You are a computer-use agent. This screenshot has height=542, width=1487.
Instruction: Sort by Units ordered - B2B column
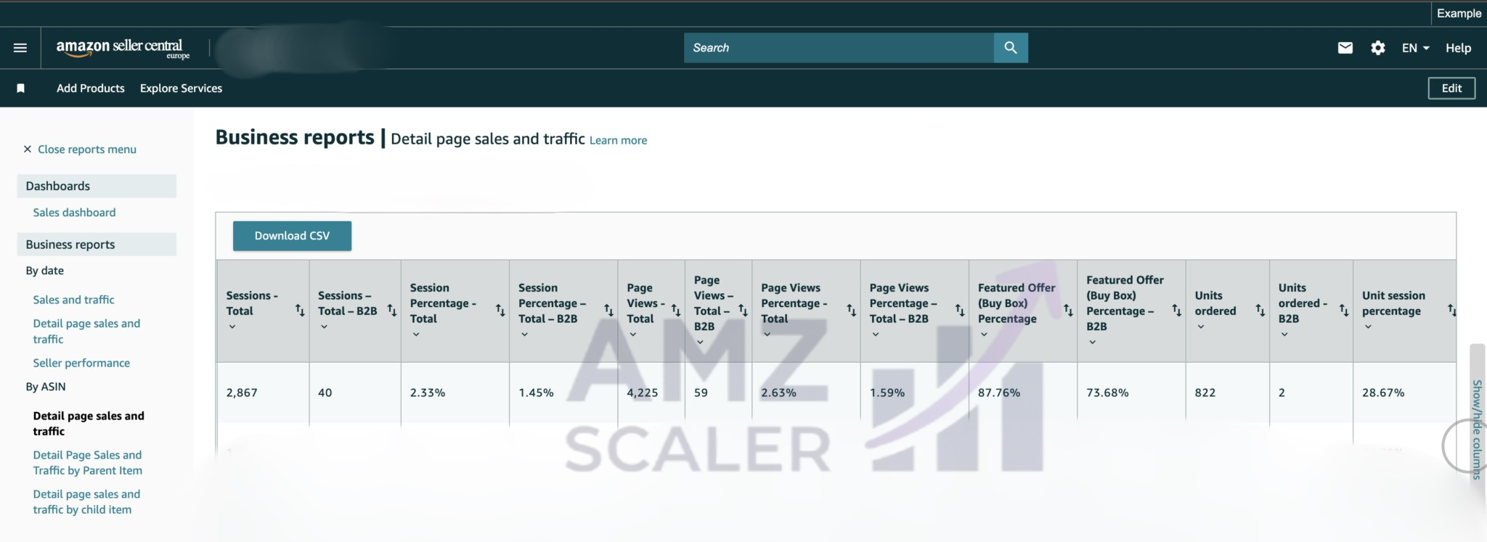pos(1344,311)
